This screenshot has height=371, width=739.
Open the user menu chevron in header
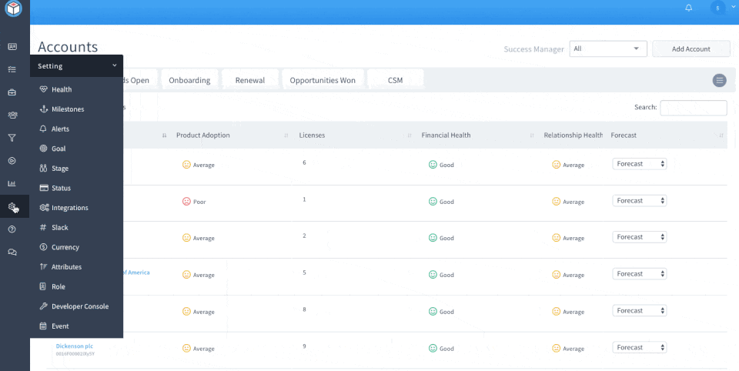[x=734, y=7]
